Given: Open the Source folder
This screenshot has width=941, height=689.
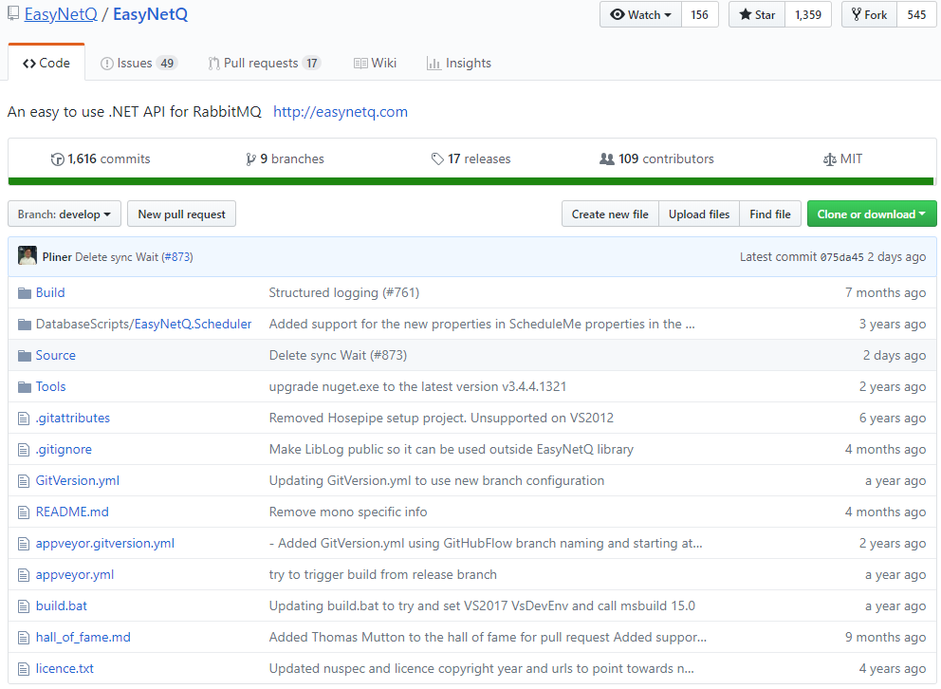Looking at the screenshot, I should coord(56,355).
